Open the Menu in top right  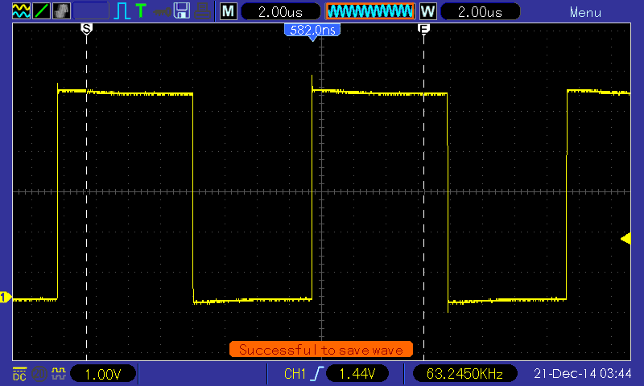point(585,12)
